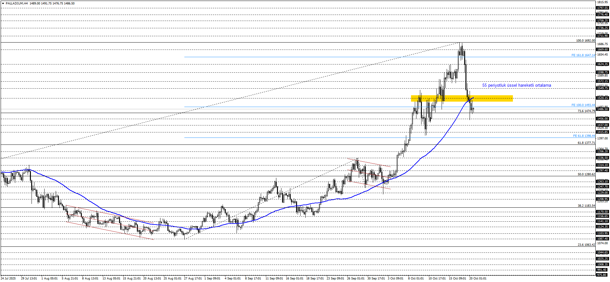Click the '55 periyotluk üssel hareketli ortalama' text label

[516, 85]
